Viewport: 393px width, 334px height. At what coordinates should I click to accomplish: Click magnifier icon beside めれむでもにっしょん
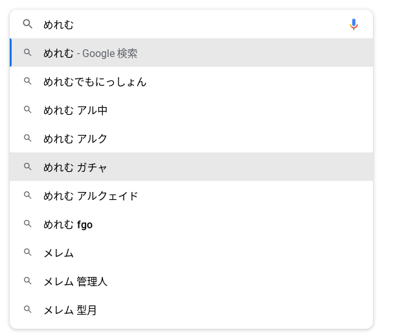coord(28,82)
